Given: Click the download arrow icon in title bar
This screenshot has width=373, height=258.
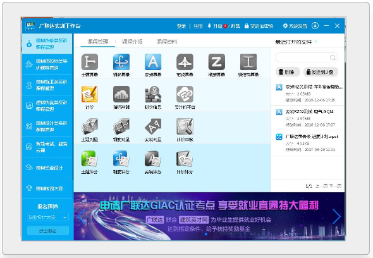Looking at the screenshot, I should [315, 25].
